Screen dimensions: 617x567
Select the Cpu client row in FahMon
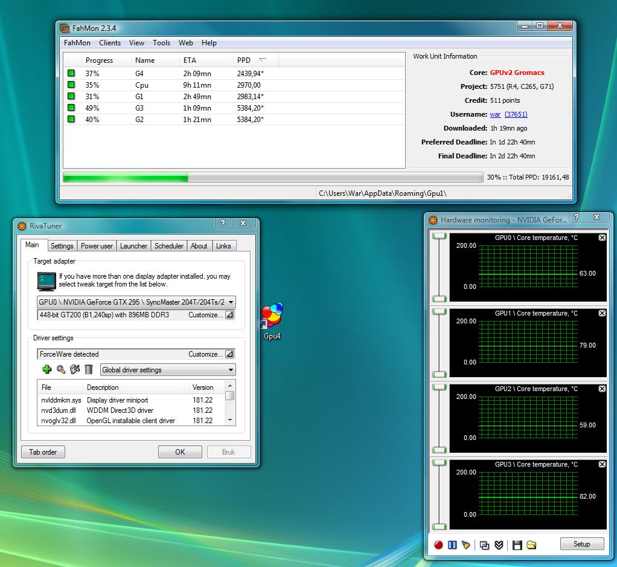pyautogui.click(x=234, y=85)
